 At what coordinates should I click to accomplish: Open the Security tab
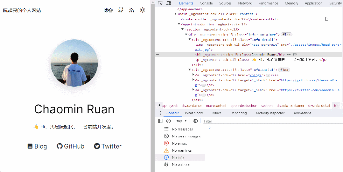point(335,3)
